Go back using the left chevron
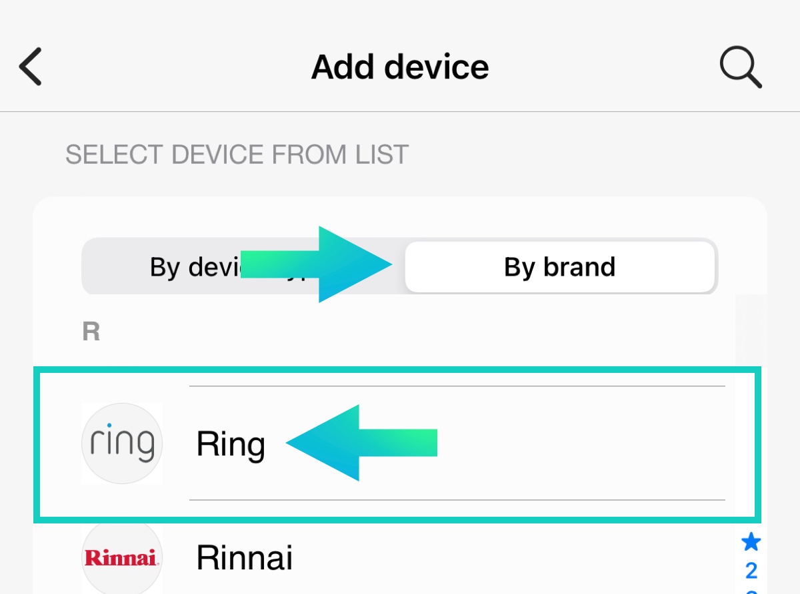Screen dimensions: 800x594 (31, 67)
